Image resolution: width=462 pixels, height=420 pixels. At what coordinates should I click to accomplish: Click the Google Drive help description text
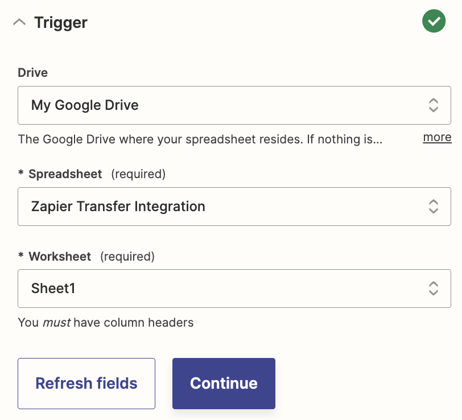(199, 139)
